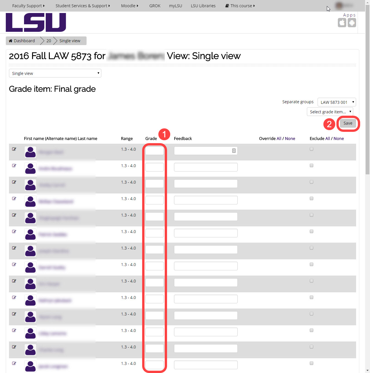Tick the Exclude checkbox on the bottom row
This screenshot has height=373, width=370.
(312, 363)
